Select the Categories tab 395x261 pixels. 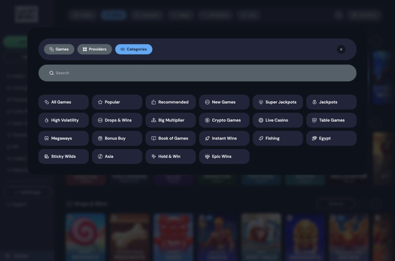point(134,49)
